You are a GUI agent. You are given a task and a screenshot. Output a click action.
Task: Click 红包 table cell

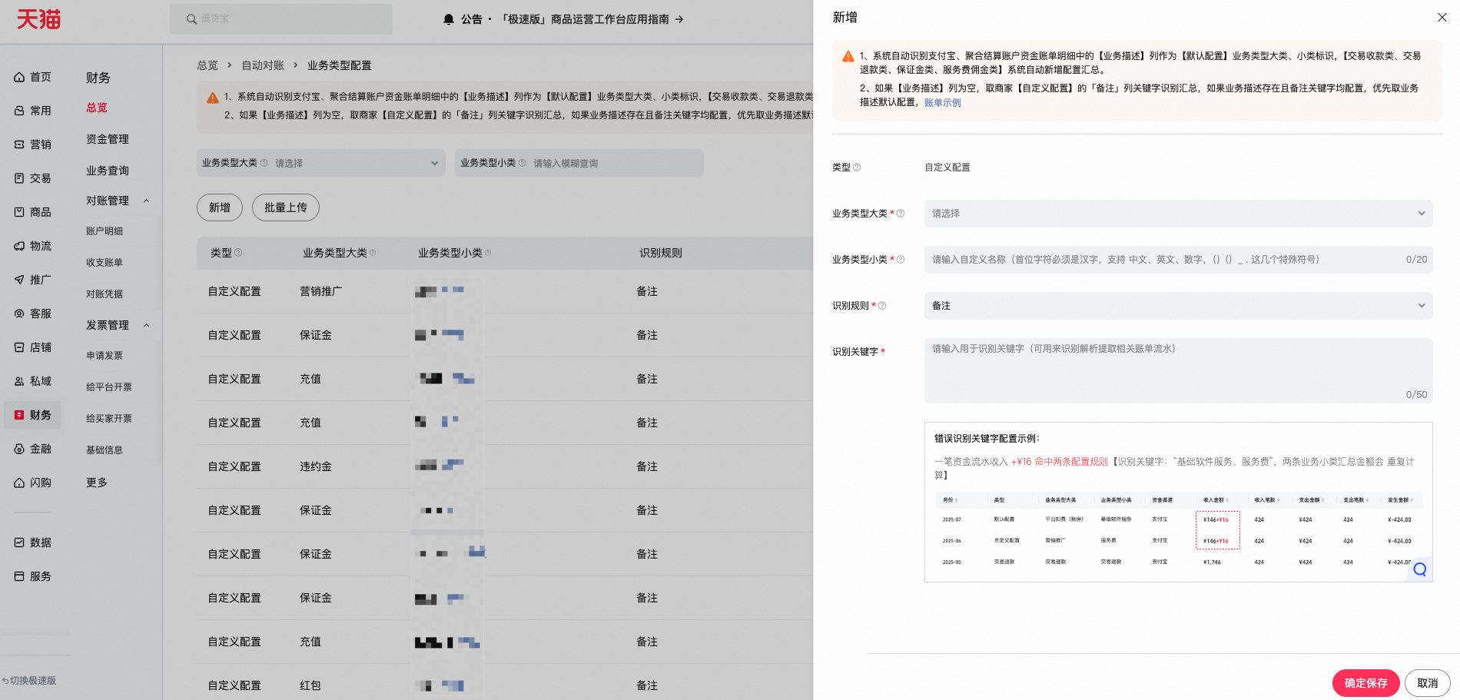(x=310, y=685)
